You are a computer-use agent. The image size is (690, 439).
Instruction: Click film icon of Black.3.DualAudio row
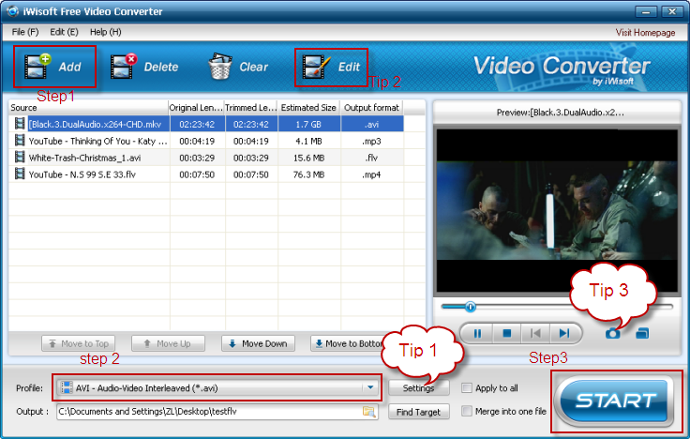pos(20,124)
